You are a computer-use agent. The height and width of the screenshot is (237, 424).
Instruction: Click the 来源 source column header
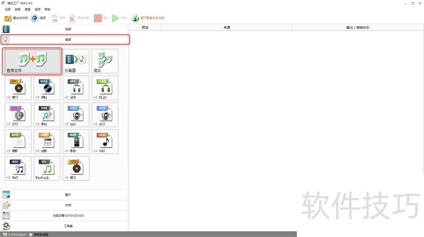(227, 28)
